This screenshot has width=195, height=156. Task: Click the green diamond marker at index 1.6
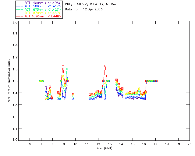(67, 69)
